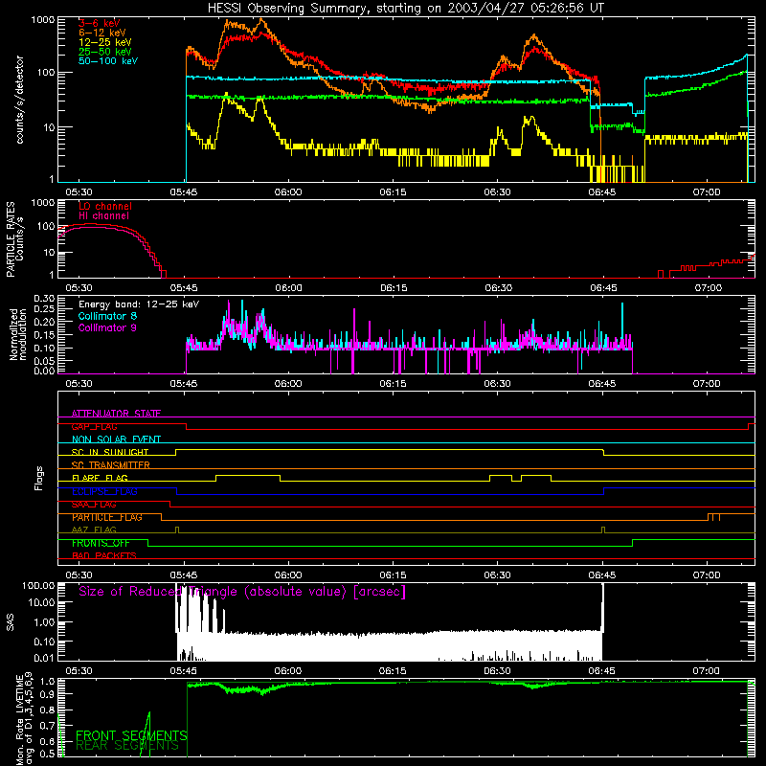
Task: Click the 0.7 tick on the livetime axis
Action: 47,725
